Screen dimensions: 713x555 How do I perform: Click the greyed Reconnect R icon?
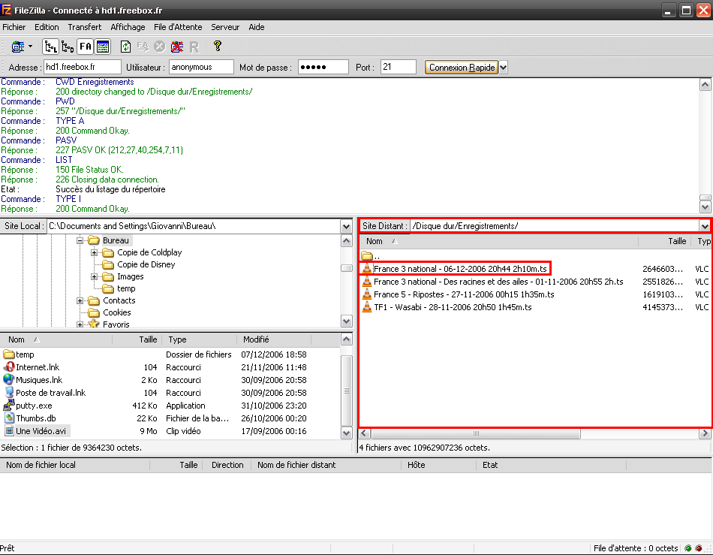pyautogui.click(x=194, y=47)
